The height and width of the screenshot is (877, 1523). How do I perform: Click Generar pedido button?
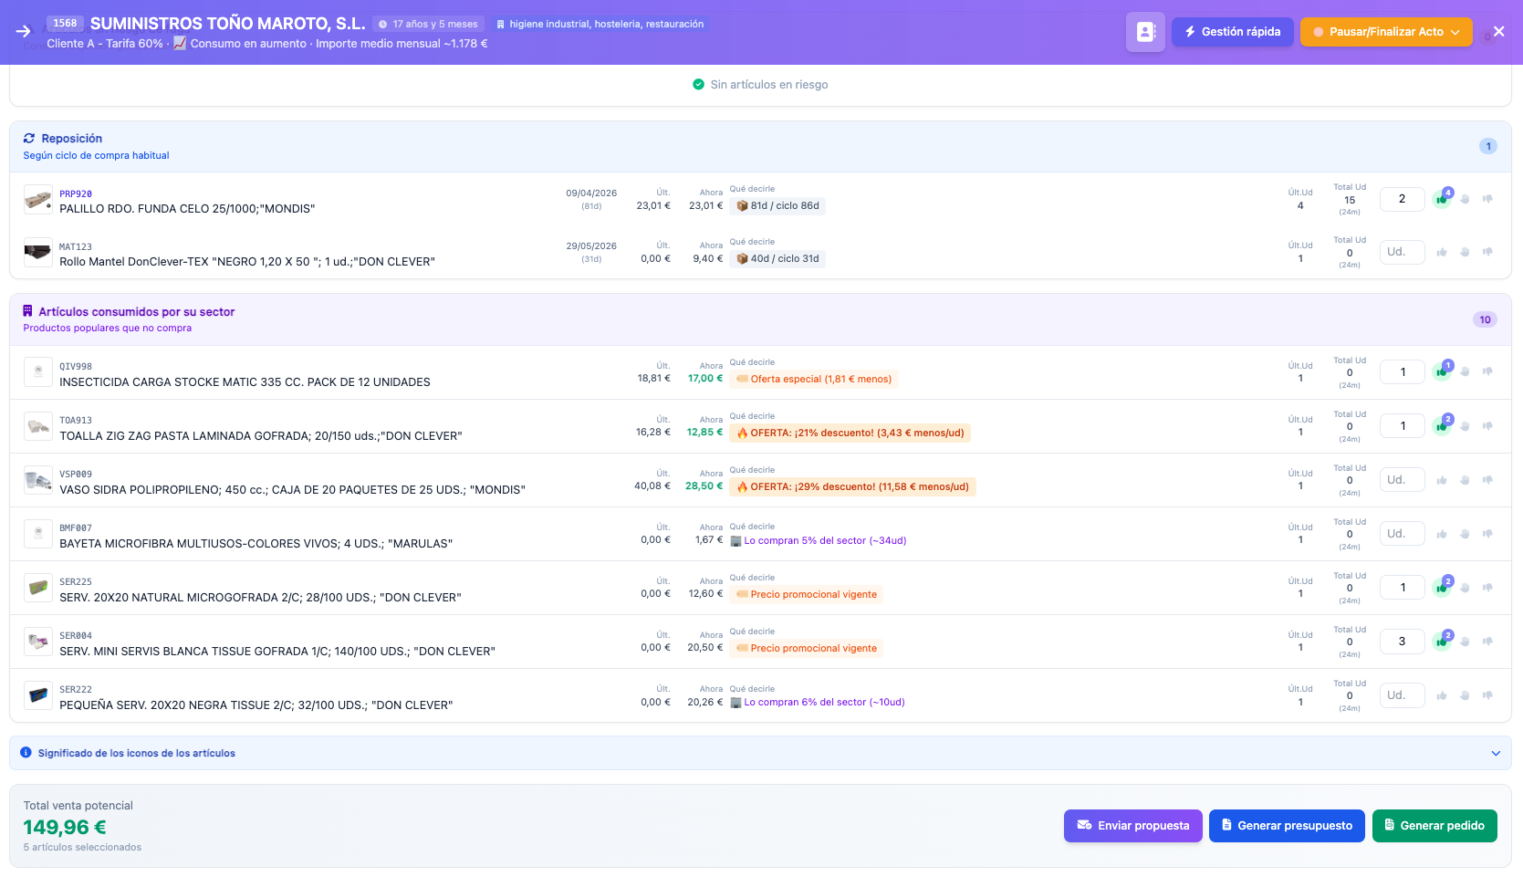(x=1434, y=826)
